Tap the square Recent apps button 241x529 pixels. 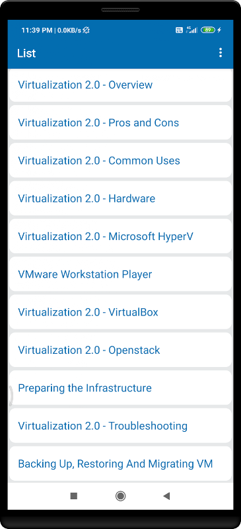[74, 495]
